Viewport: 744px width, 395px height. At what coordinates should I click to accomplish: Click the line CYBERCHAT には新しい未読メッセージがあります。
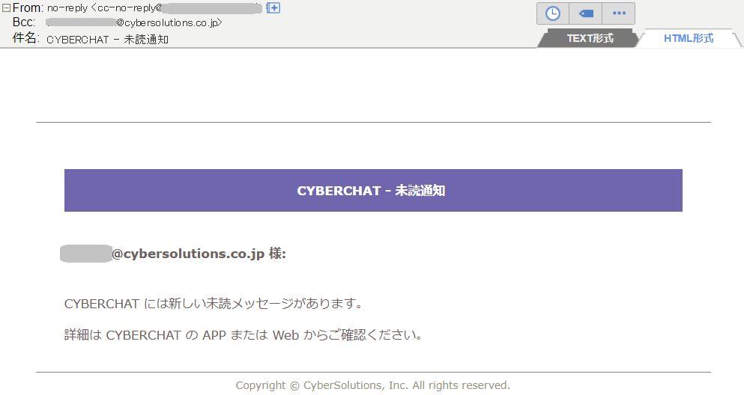[x=214, y=304]
